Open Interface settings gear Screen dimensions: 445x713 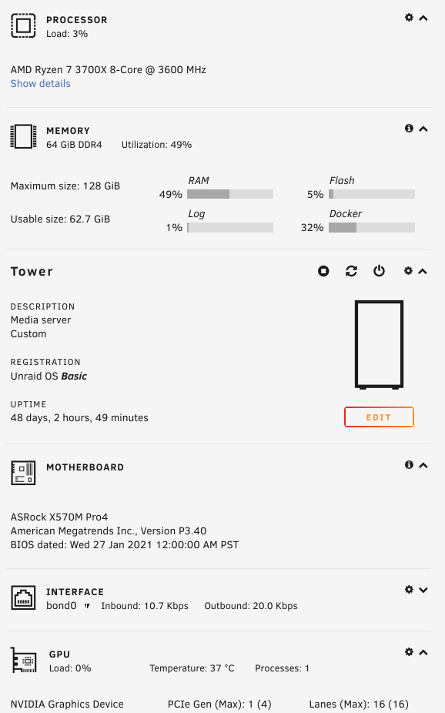pyautogui.click(x=409, y=590)
